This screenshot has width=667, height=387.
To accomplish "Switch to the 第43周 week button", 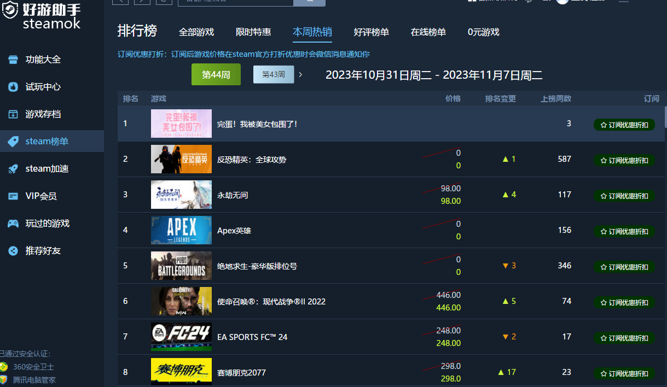I will click(274, 75).
